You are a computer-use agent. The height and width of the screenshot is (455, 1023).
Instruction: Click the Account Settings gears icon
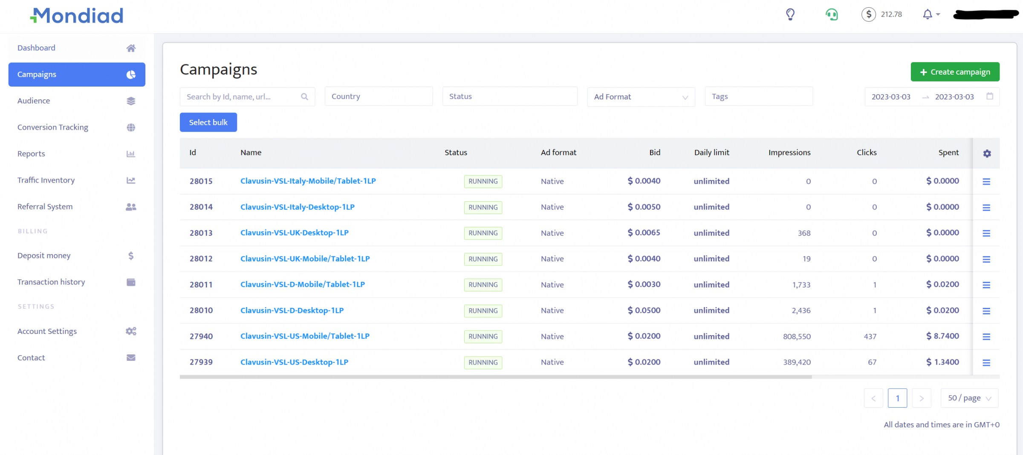[x=131, y=331]
